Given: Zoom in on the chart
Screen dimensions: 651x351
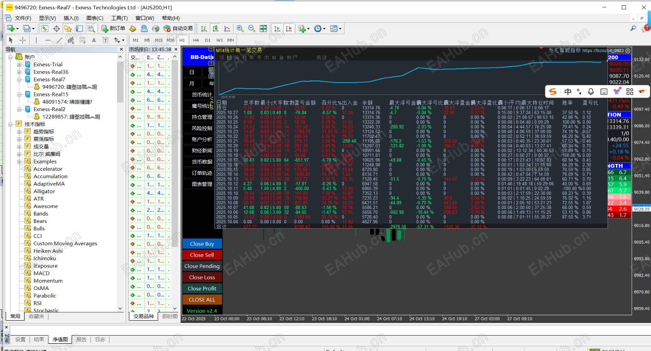Looking at the screenshot, I should (x=240, y=28).
